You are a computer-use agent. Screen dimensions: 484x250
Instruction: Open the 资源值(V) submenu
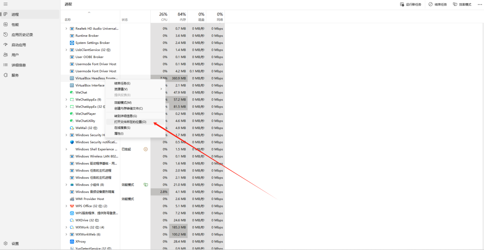pos(135,89)
